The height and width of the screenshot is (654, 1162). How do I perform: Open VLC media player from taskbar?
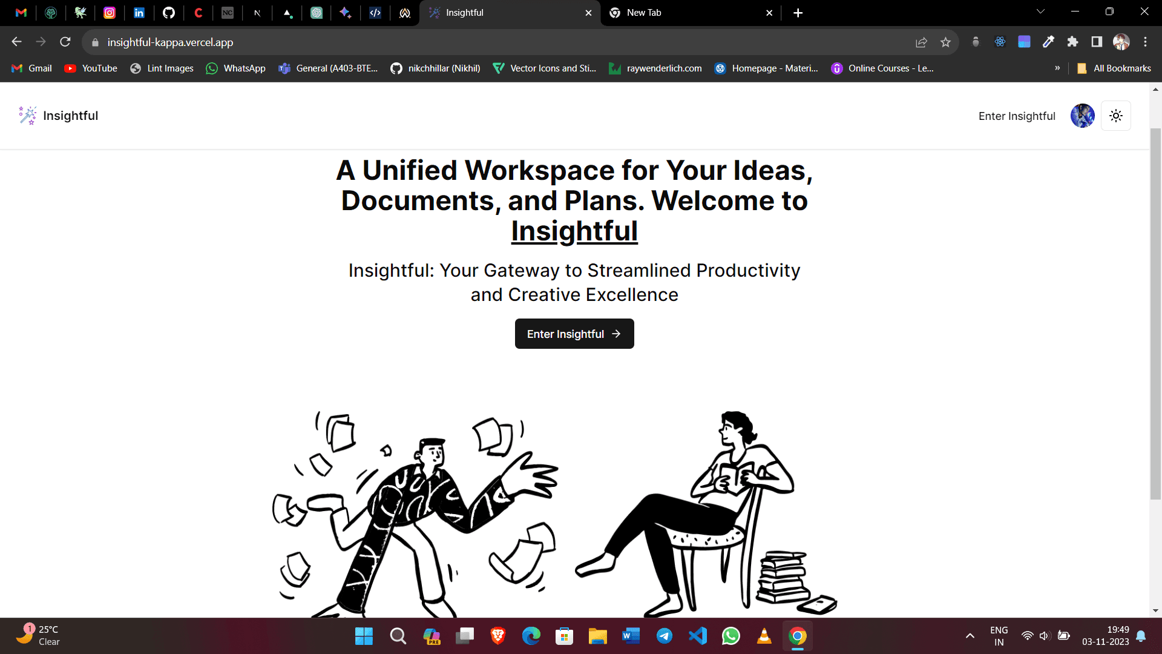(x=764, y=636)
